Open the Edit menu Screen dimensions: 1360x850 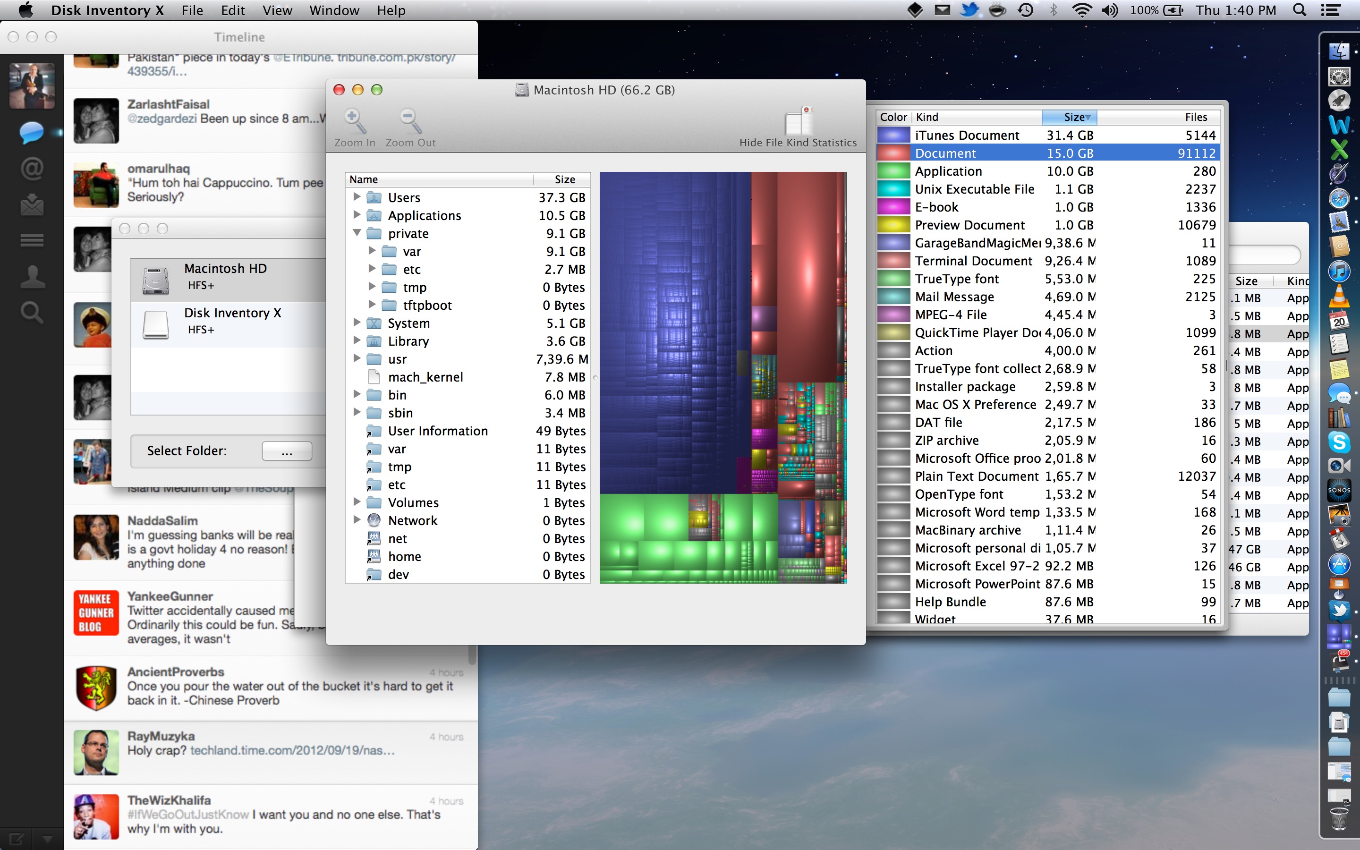233,10
